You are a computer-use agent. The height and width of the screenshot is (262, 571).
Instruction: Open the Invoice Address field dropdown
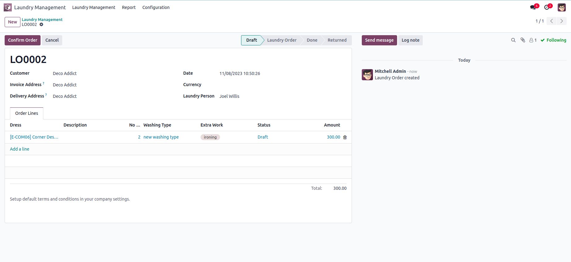(x=113, y=85)
